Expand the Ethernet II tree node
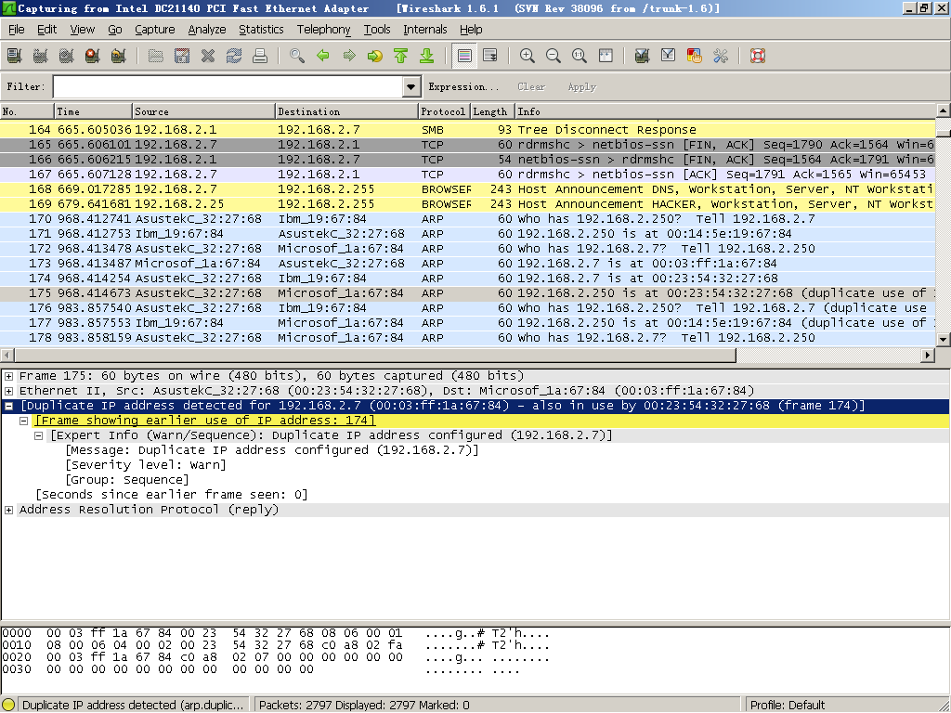The image size is (951, 713). tap(9, 391)
